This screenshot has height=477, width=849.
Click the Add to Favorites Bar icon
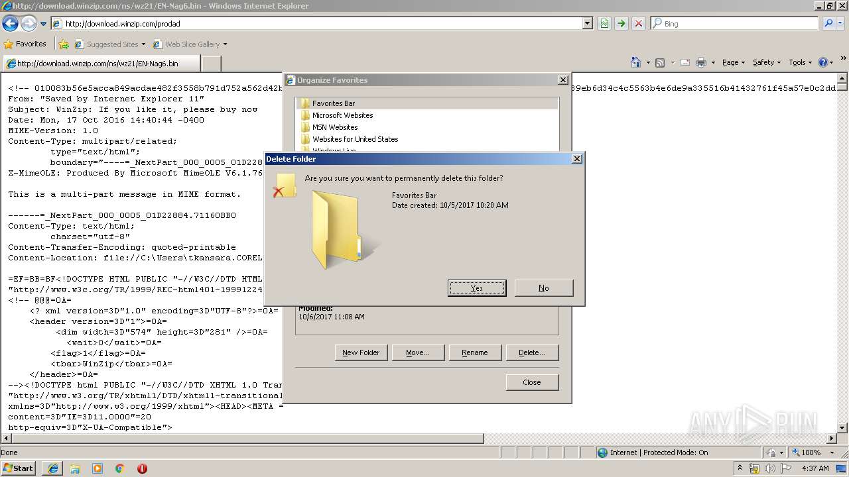(64, 44)
